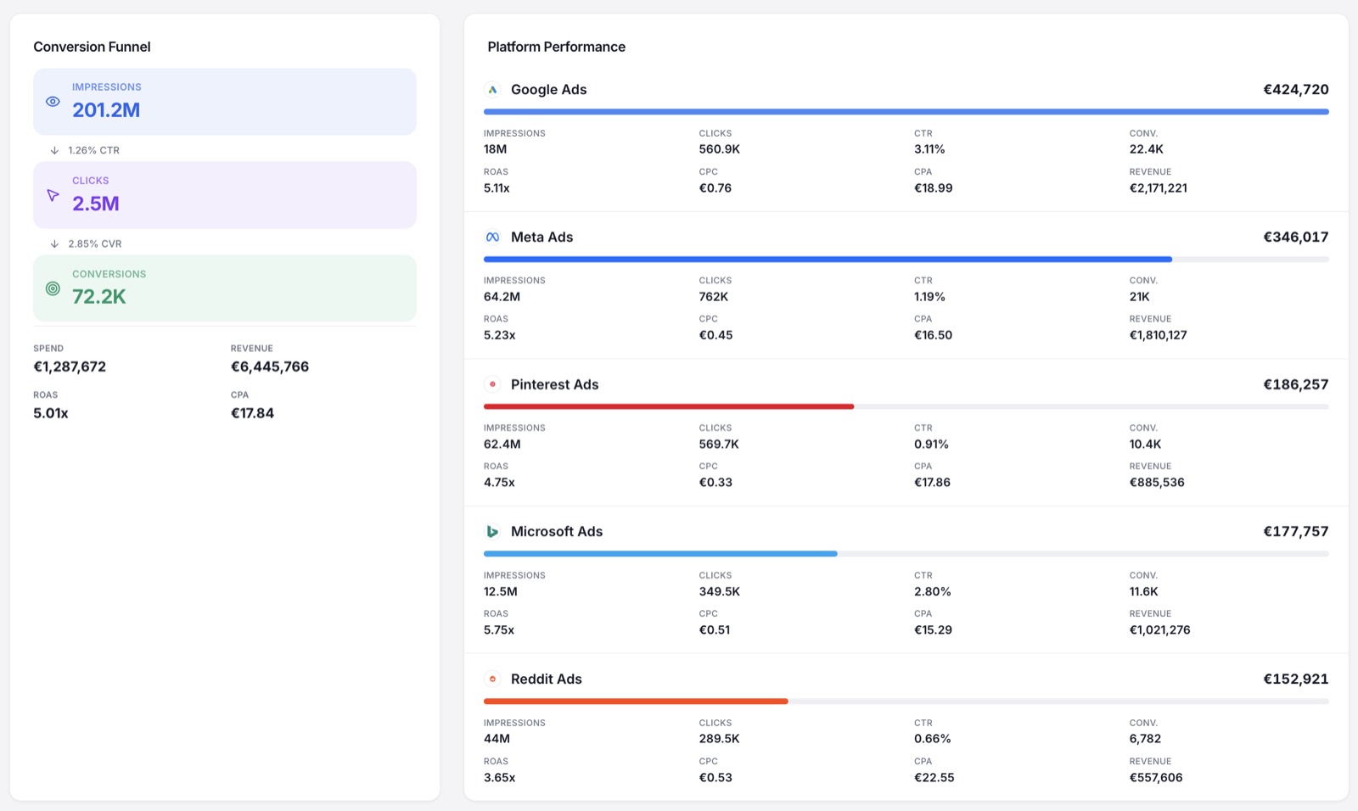This screenshot has height=811, width=1358.
Task: Click total spend value €1,287,672
Action: (70, 366)
